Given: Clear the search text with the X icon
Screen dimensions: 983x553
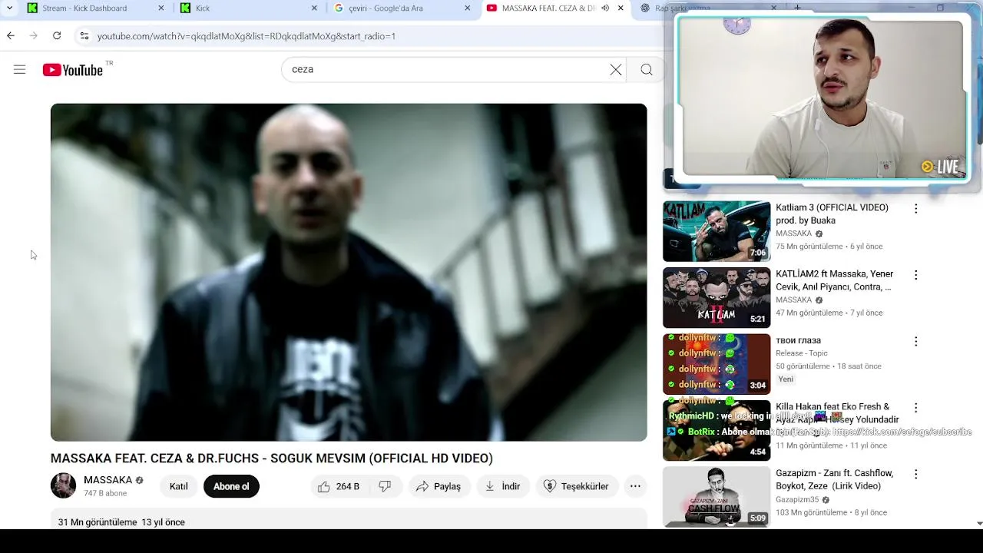Looking at the screenshot, I should (x=616, y=70).
